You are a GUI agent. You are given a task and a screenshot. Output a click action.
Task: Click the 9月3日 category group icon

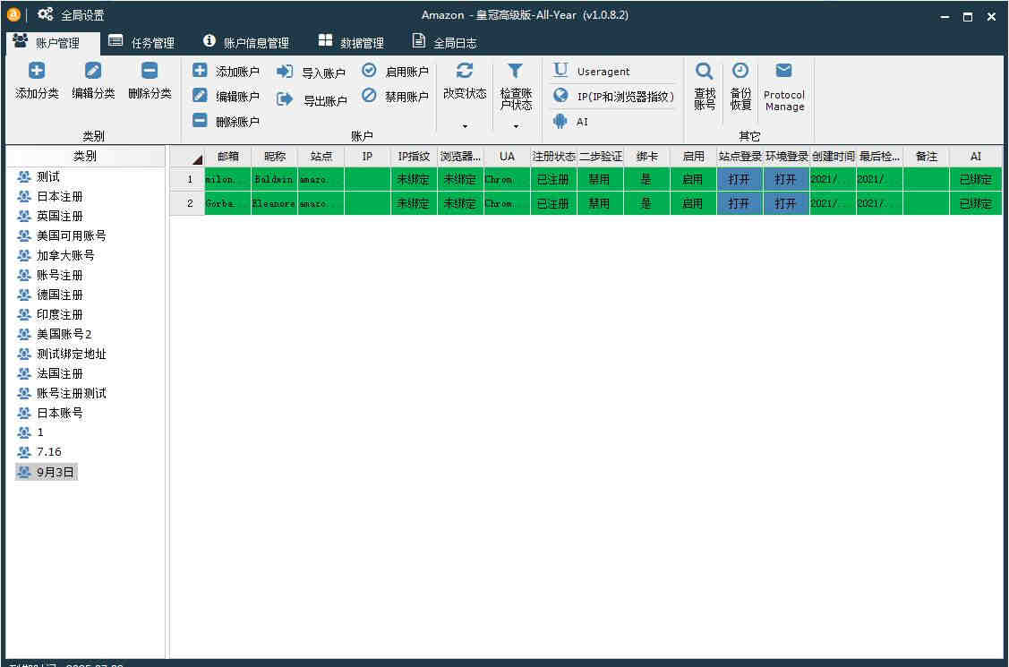tap(24, 472)
